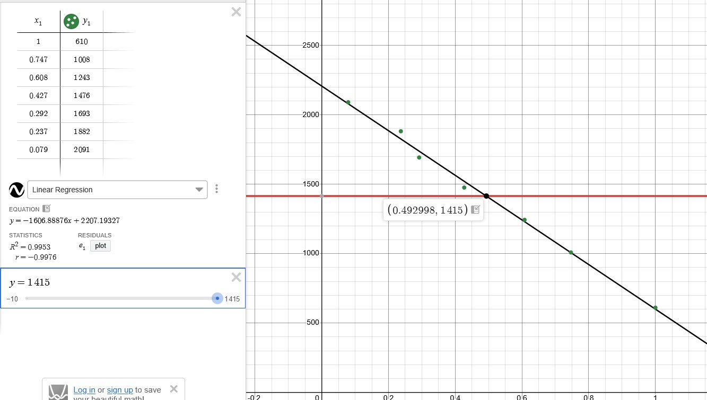Select table cell 0.427
The image size is (707, 400).
38,96
